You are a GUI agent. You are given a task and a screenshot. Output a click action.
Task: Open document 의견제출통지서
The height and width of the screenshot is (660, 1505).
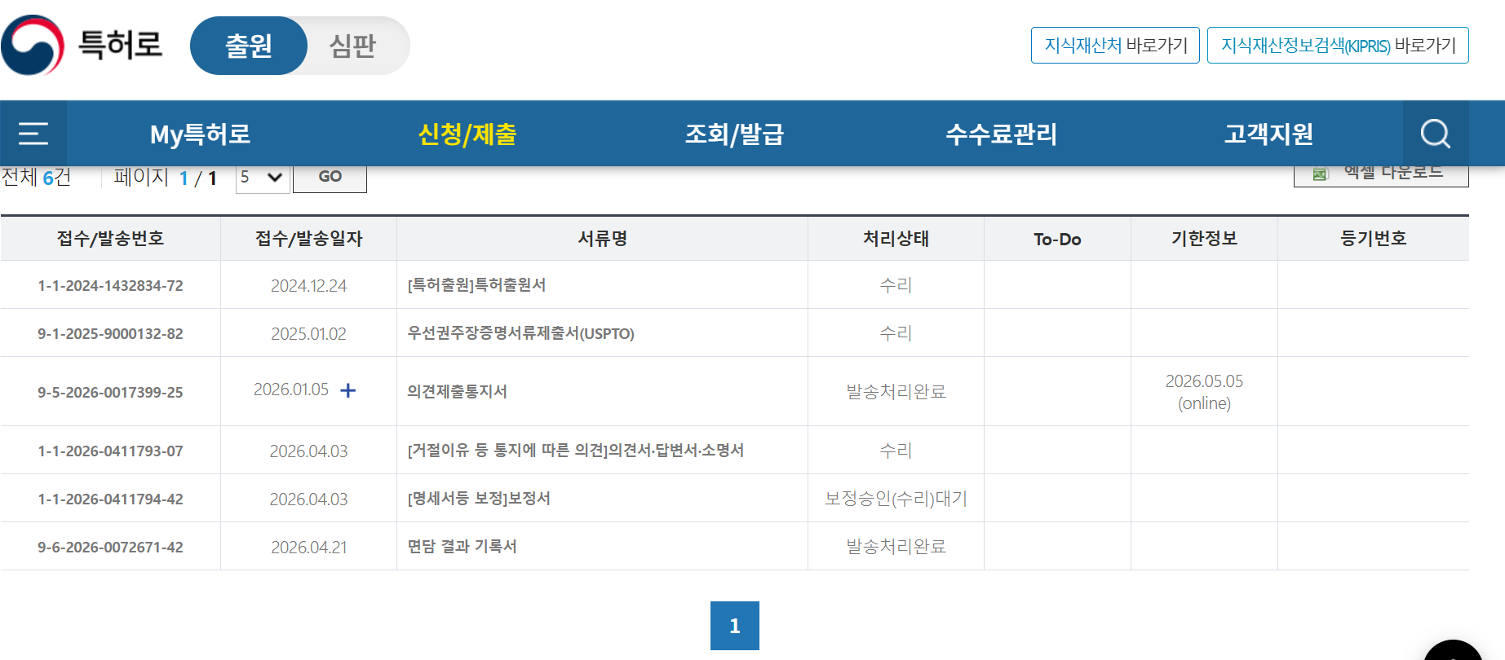tap(457, 391)
